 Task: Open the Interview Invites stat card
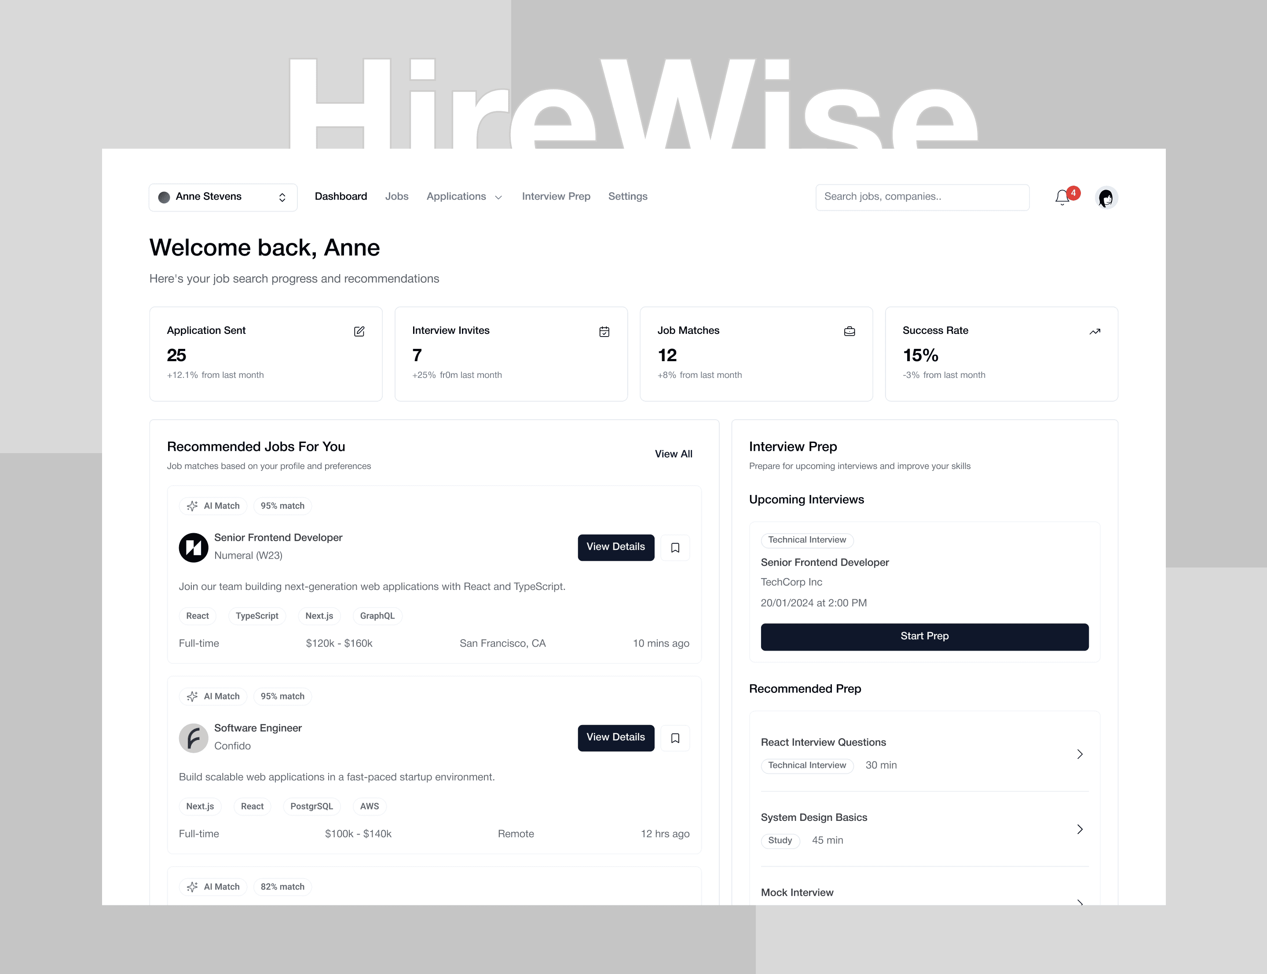pos(511,354)
